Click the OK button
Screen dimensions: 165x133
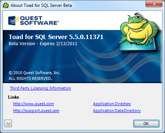click(146, 124)
